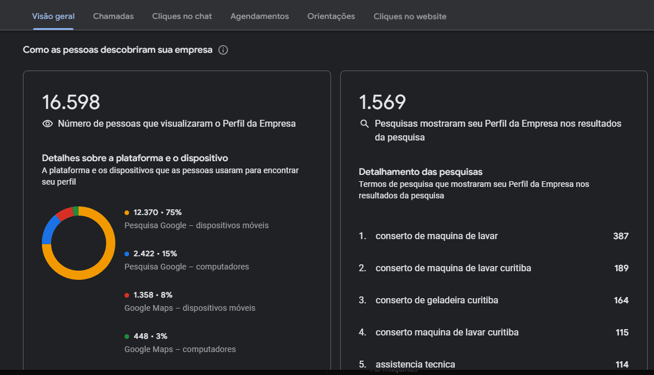Click the 16.598 total views number
The width and height of the screenshot is (654, 375).
tap(71, 102)
